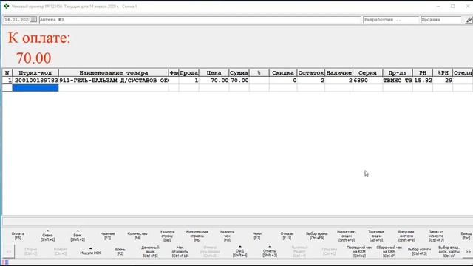Click manufacturer cell ТВИНС ТЭ
The height and width of the screenshot is (266, 473).
398,81
